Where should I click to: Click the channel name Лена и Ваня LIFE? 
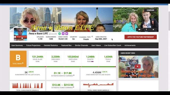[38, 34]
